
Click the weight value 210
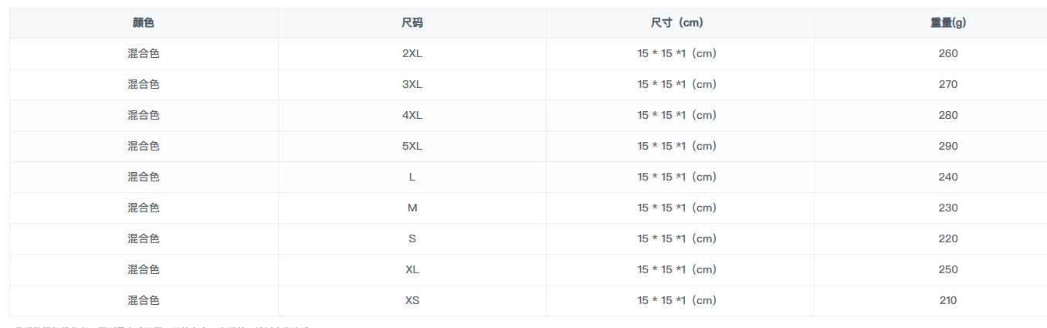tap(948, 301)
